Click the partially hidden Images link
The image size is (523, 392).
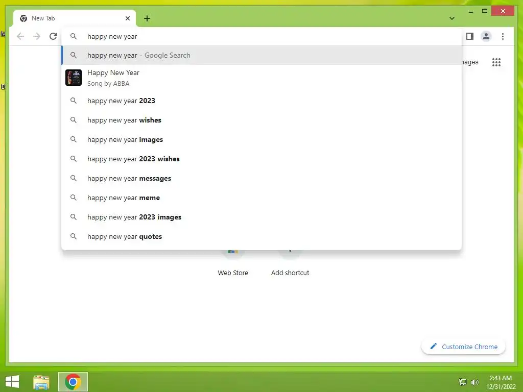coord(470,62)
